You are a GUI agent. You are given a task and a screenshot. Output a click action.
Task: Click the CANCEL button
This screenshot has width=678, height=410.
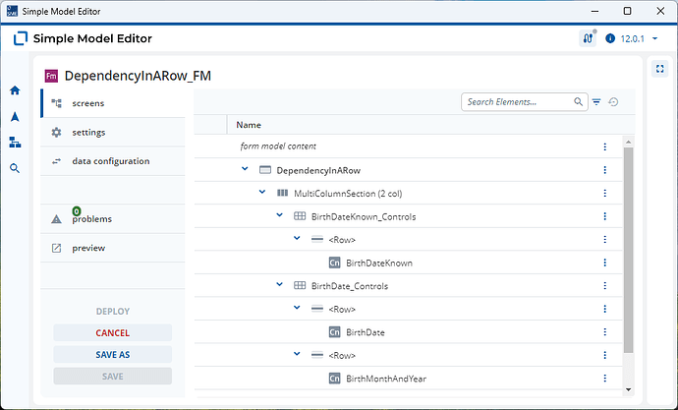[113, 332]
